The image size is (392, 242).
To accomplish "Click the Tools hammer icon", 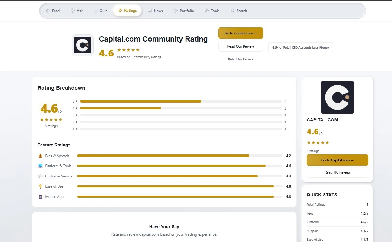I will tap(207, 11).
